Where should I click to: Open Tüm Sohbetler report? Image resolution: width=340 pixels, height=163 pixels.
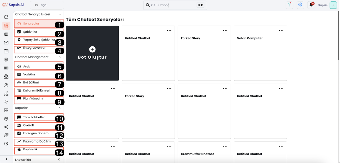(x=39, y=117)
